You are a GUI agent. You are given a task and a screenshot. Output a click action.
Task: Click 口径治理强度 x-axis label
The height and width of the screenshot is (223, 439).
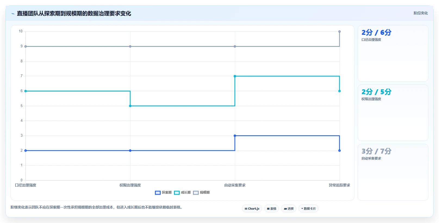(x=26, y=185)
